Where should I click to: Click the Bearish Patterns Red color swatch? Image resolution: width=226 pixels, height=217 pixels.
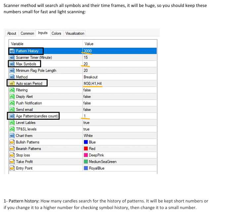click(86, 149)
